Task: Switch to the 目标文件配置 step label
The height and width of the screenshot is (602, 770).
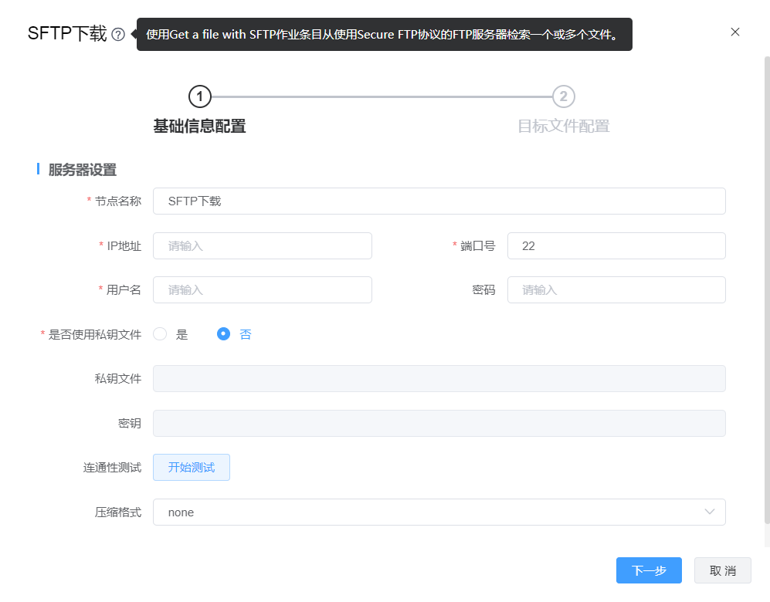Action: [x=564, y=127]
